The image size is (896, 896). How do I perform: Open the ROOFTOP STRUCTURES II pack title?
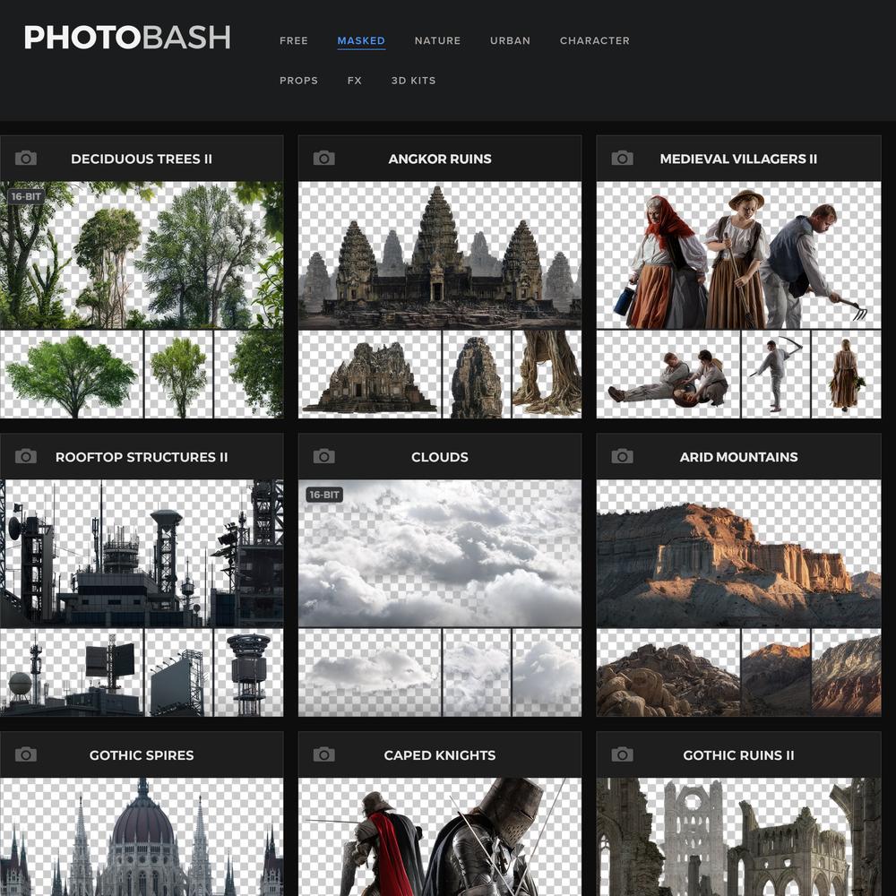[x=142, y=457]
